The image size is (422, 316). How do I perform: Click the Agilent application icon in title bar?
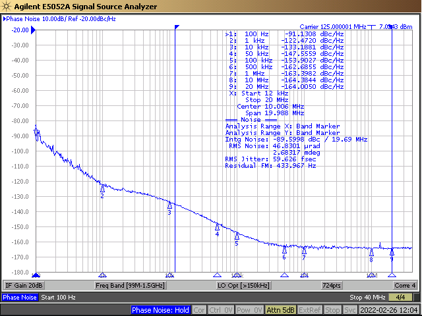click(x=6, y=6)
